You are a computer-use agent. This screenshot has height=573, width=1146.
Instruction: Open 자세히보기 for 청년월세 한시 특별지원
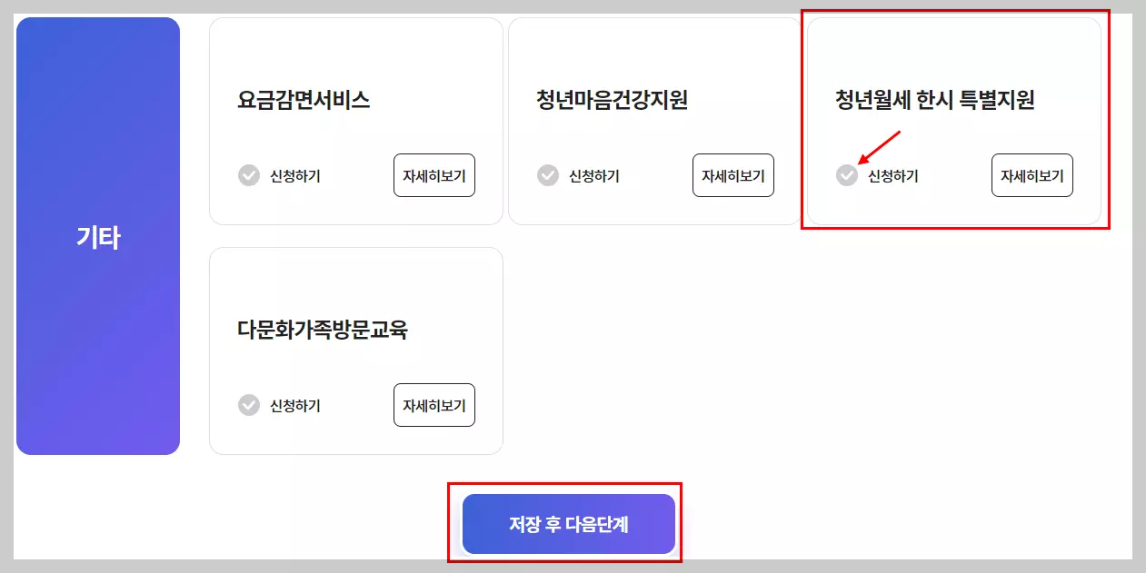(1031, 175)
